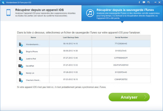Click serial number C3TFRMMHDCP7

pyautogui.click(x=121, y=58)
